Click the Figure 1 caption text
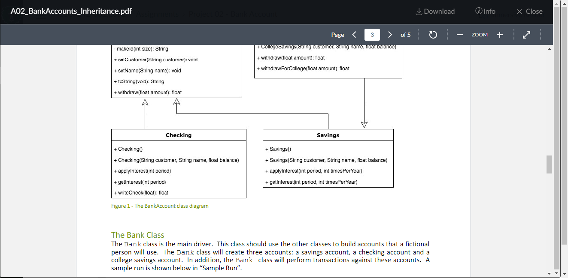The height and width of the screenshot is (278, 568). (160, 206)
